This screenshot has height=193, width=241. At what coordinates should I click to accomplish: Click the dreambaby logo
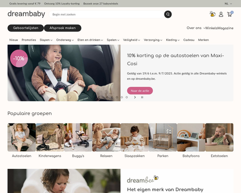[x=26, y=14]
